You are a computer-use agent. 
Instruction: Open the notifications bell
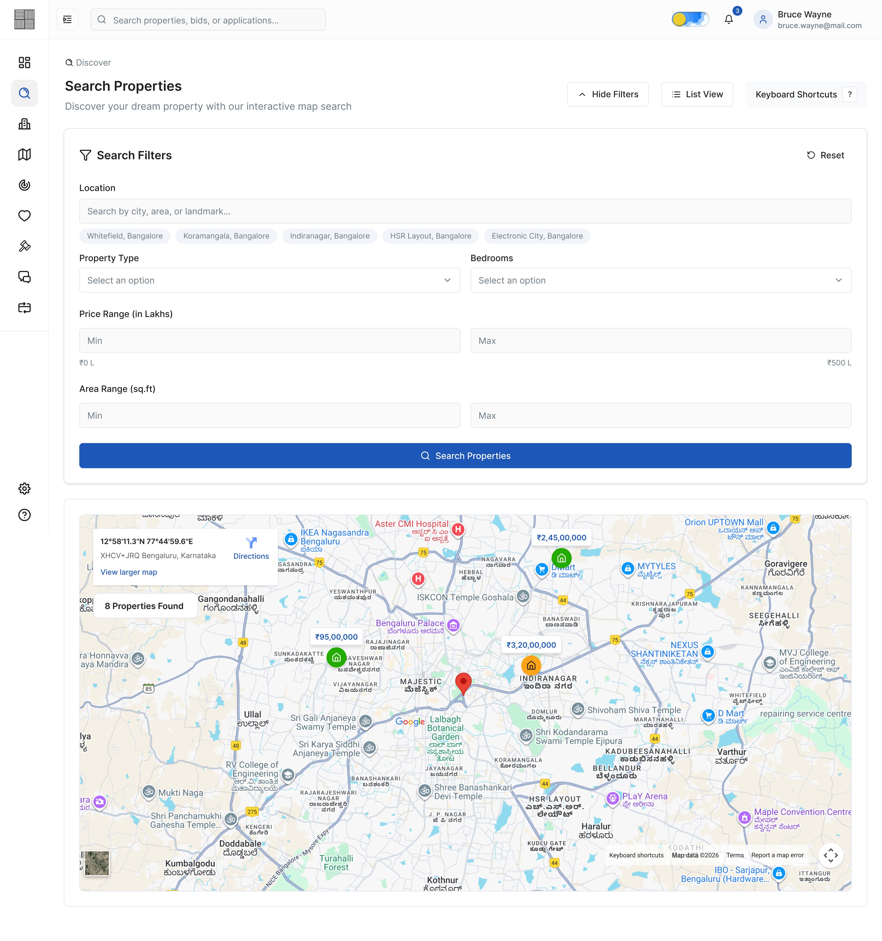729,19
